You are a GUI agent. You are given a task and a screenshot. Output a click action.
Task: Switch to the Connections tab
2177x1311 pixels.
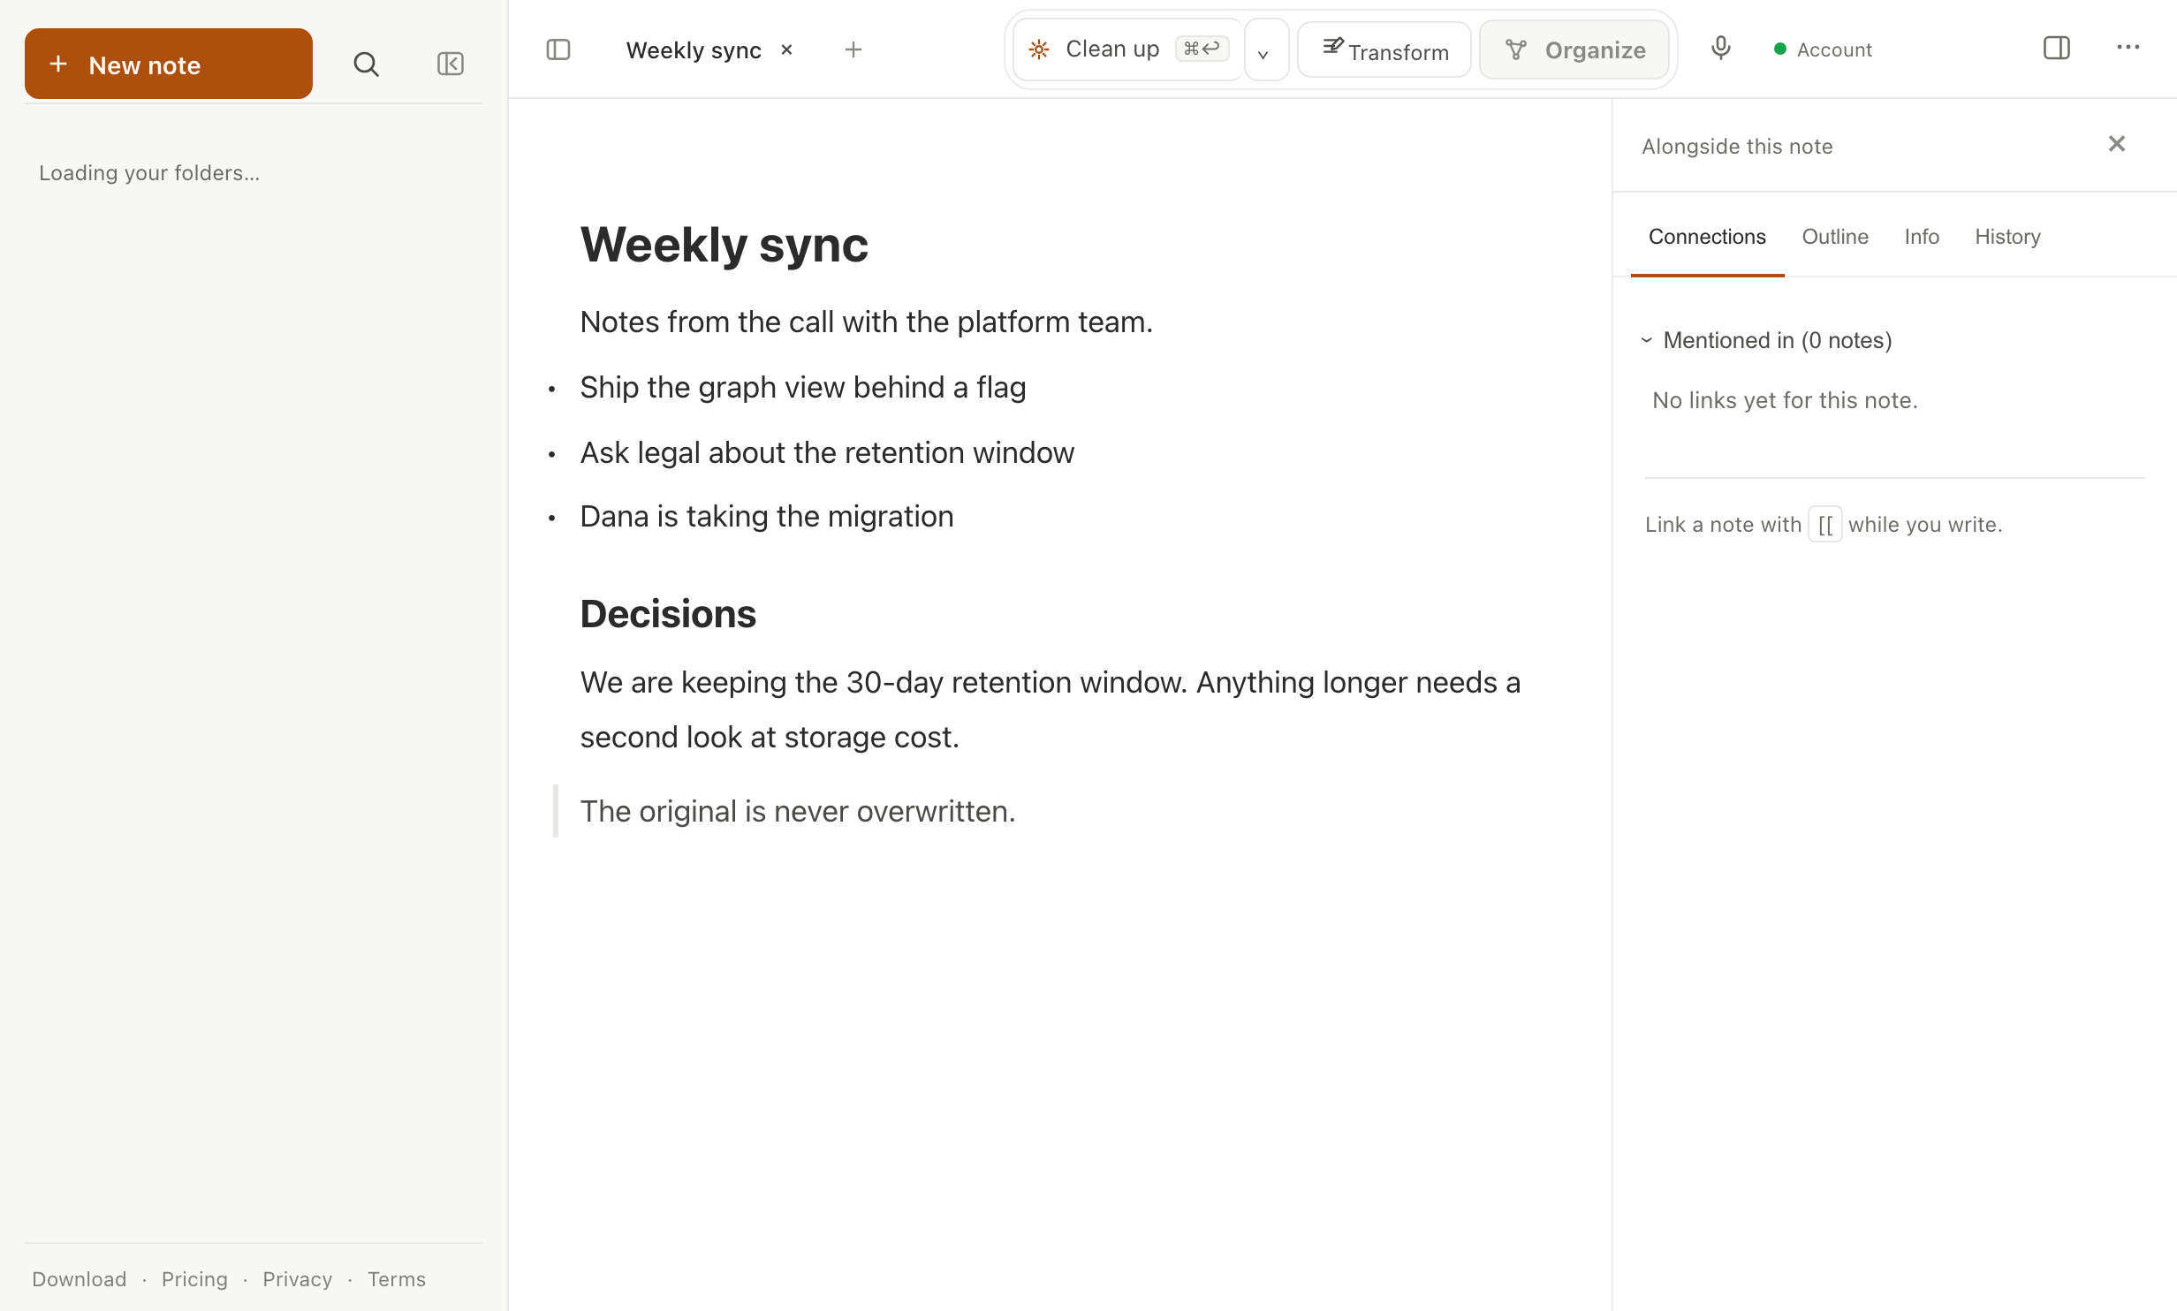(x=1707, y=237)
